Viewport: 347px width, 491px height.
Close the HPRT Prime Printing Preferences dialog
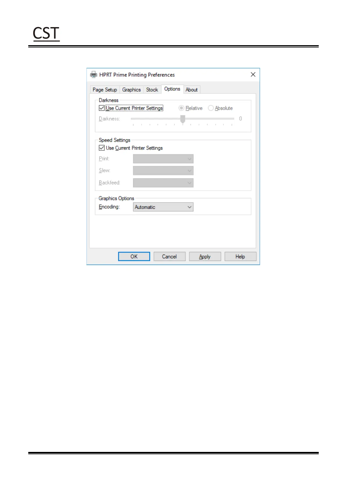pyautogui.click(x=253, y=74)
